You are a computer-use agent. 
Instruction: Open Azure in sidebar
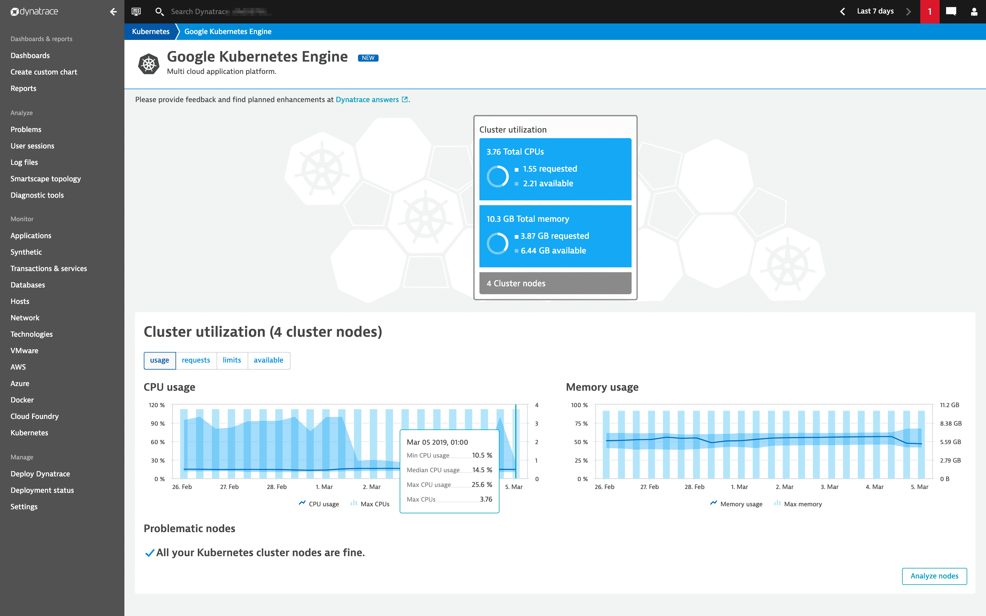point(20,383)
